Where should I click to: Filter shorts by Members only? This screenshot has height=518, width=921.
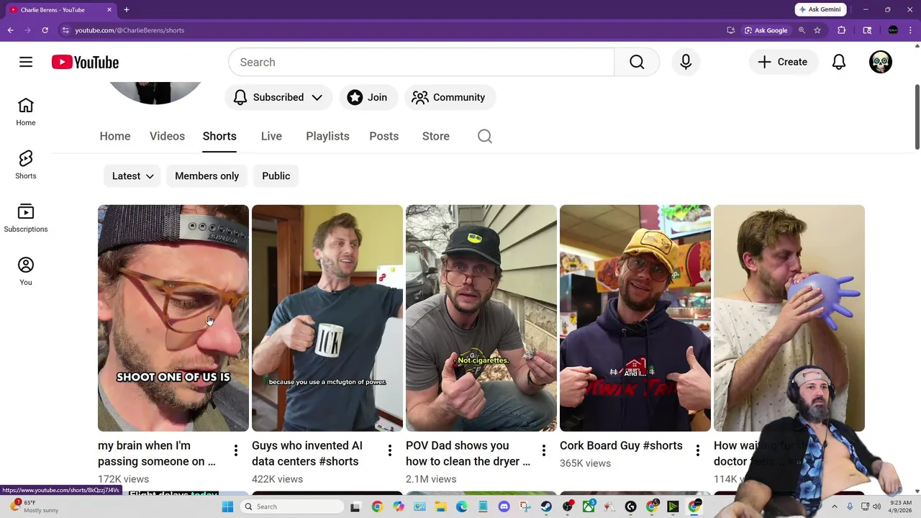pos(207,176)
